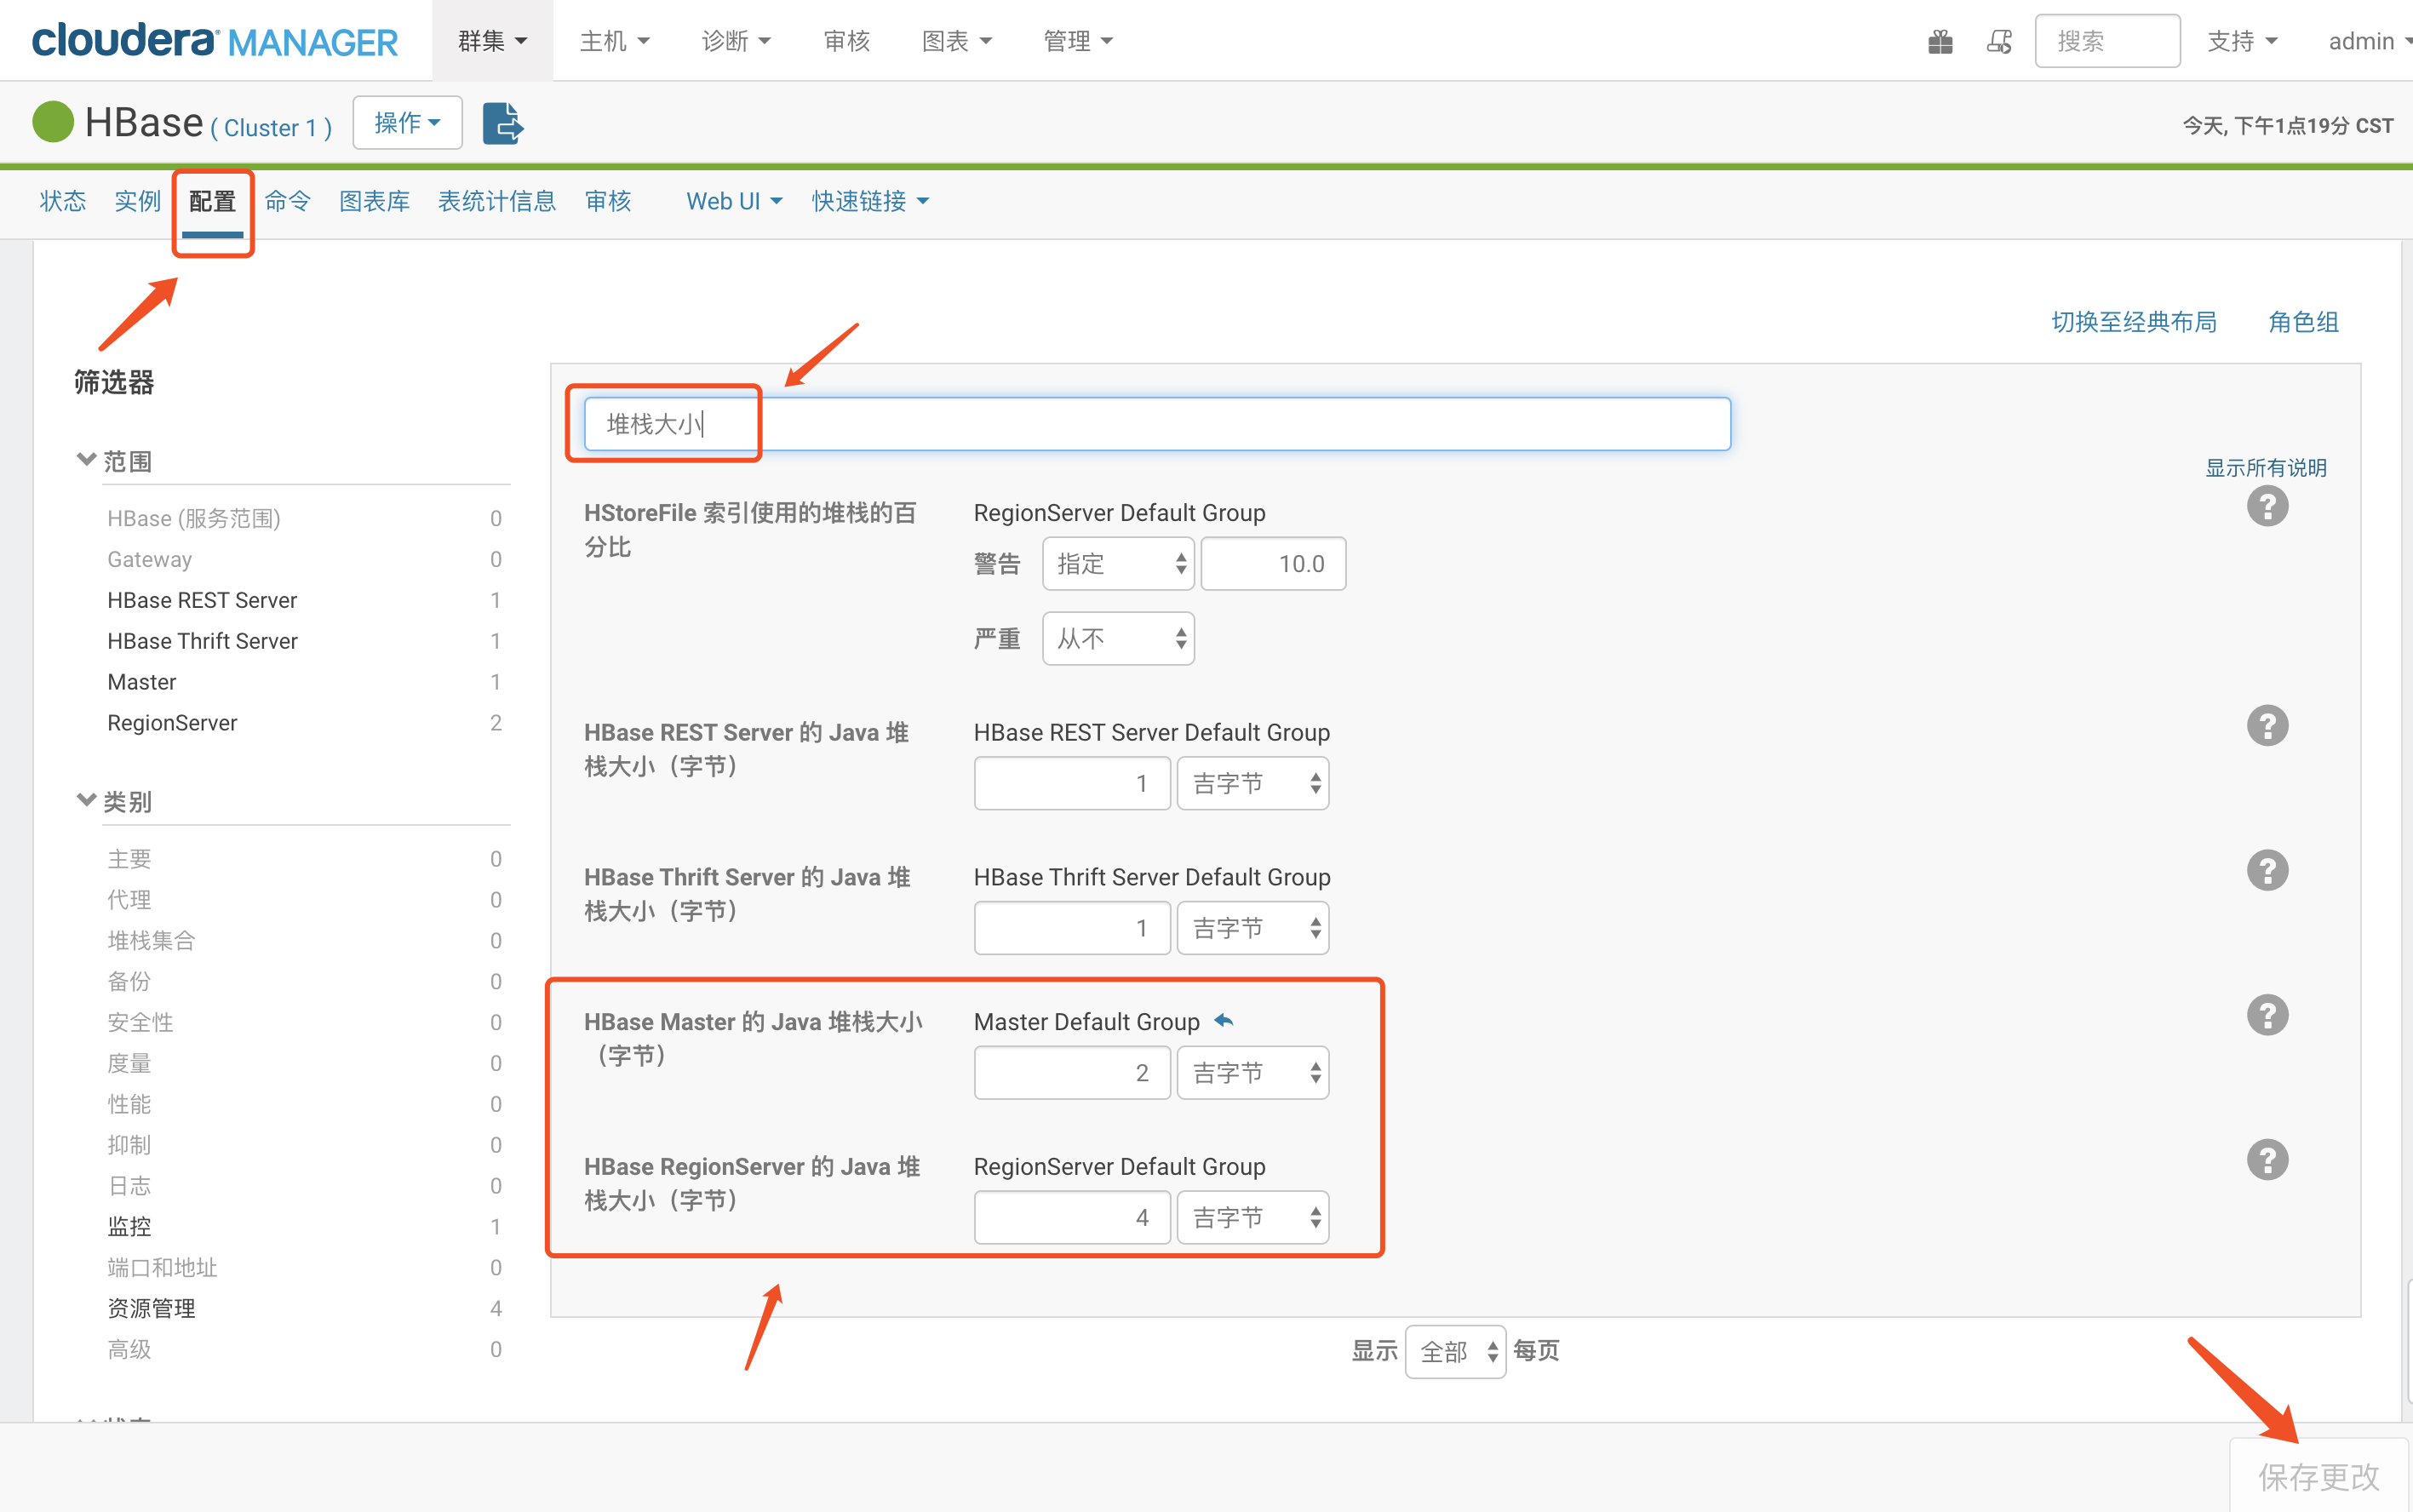Expand the 群集 cluster dropdown menu

click(x=488, y=38)
